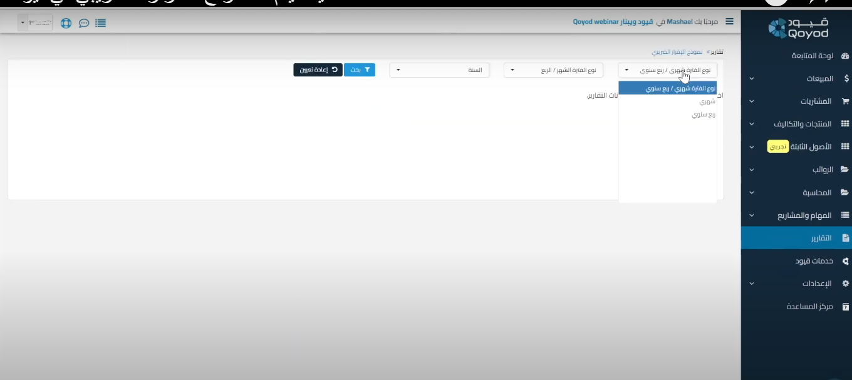
Task: Open the period month/quarter dropdown
Action: tap(553, 70)
